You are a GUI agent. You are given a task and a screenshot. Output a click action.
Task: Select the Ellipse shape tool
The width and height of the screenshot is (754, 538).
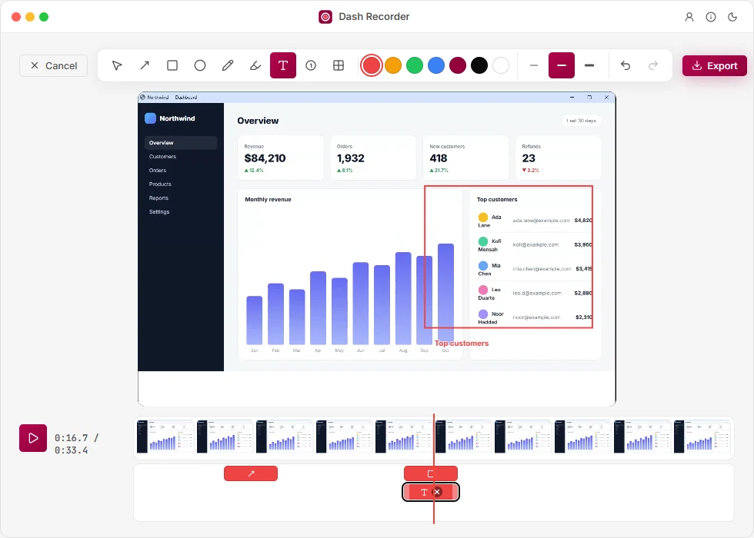[200, 65]
